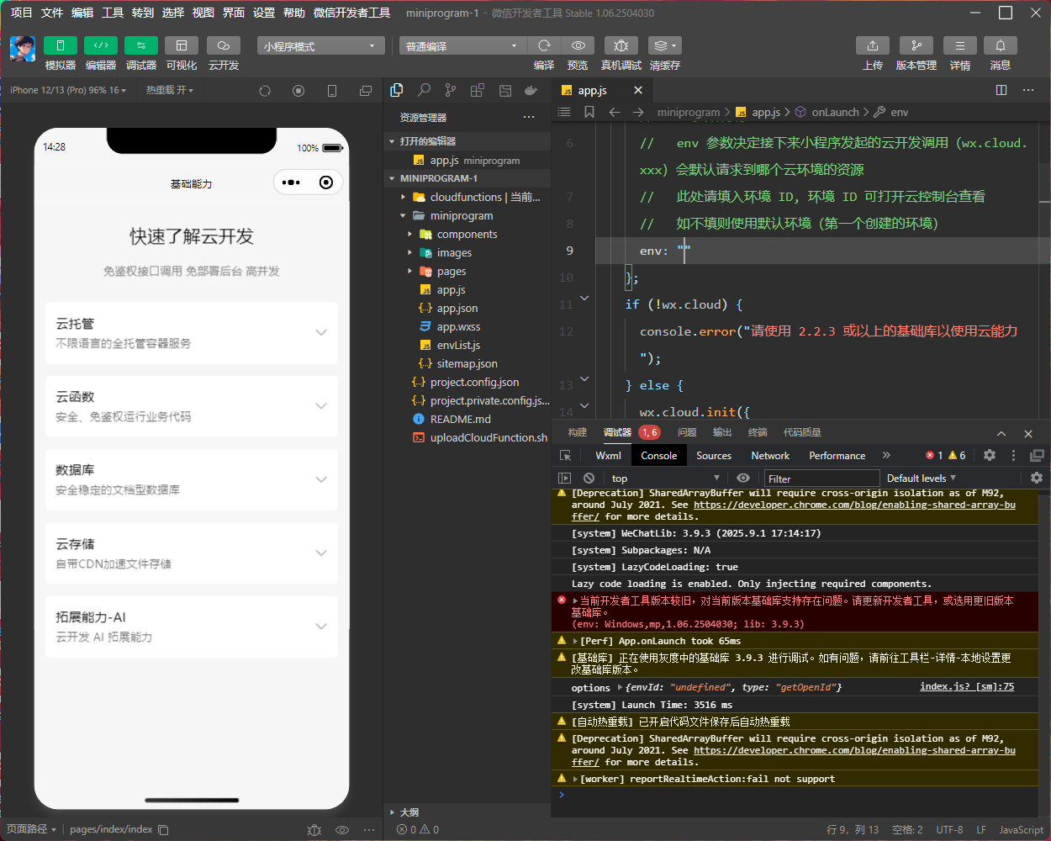Close the app.js editor tab
The width and height of the screenshot is (1051, 841).
click(638, 90)
